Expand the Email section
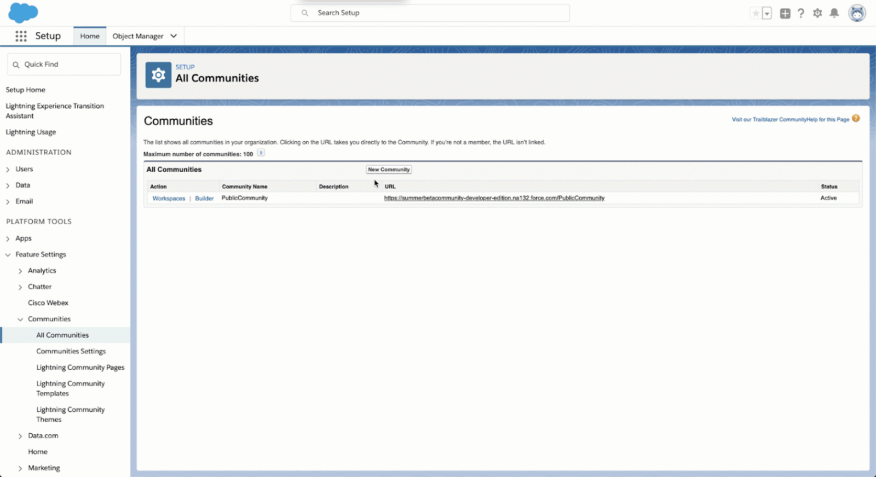This screenshot has height=477, width=876. 8,202
